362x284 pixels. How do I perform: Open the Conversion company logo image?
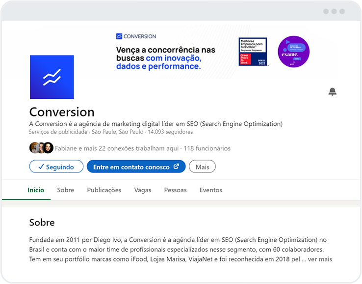click(x=52, y=77)
